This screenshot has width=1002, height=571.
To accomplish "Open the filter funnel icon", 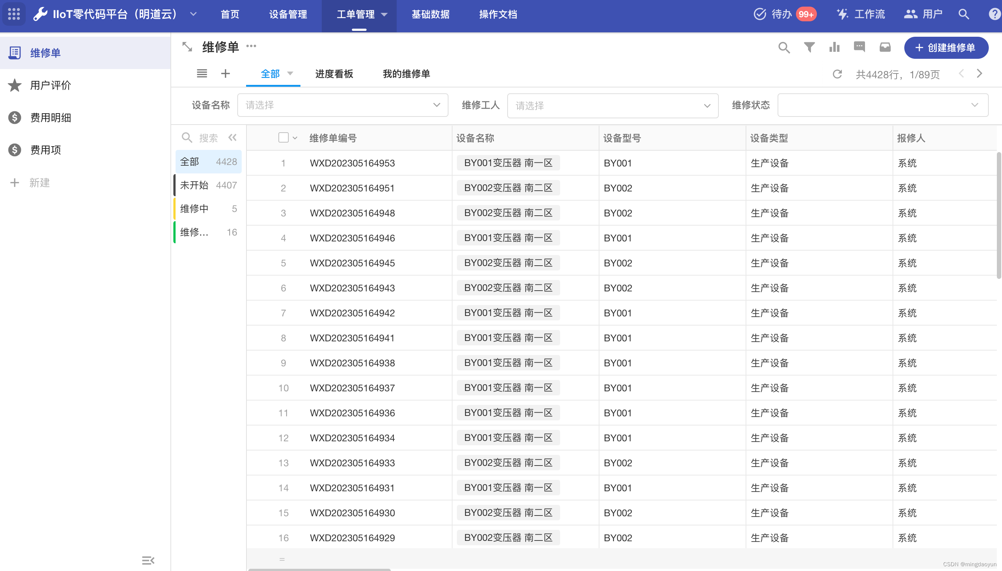I will click(809, 47).
